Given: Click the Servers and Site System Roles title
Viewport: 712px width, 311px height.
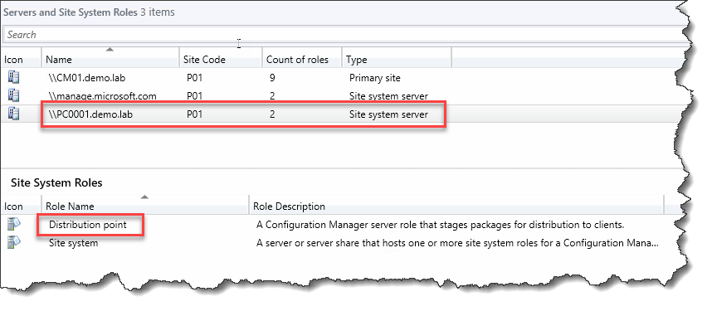Looking at the screenshot, I should (x=70, y=12).
